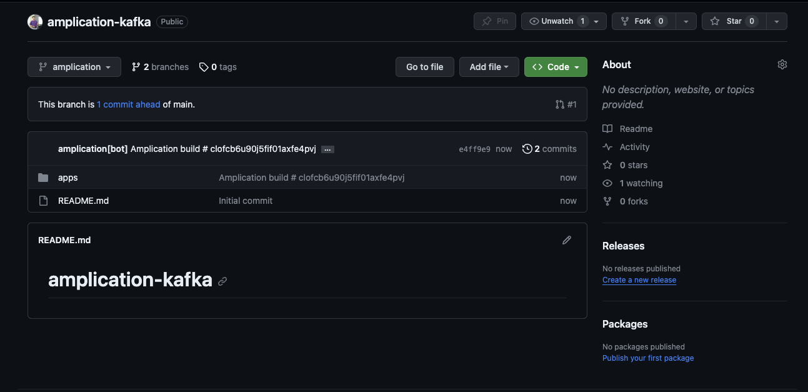This screenshot has width=808, height=392.
Task: Click the Pin button
Action: (495, 21)
